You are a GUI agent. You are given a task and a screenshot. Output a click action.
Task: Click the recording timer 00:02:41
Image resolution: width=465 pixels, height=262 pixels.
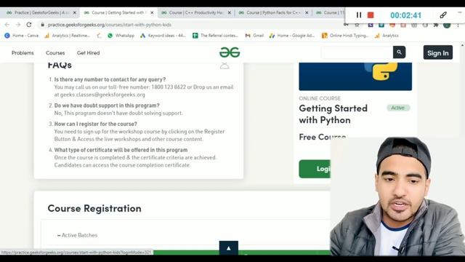click(405, 15)
